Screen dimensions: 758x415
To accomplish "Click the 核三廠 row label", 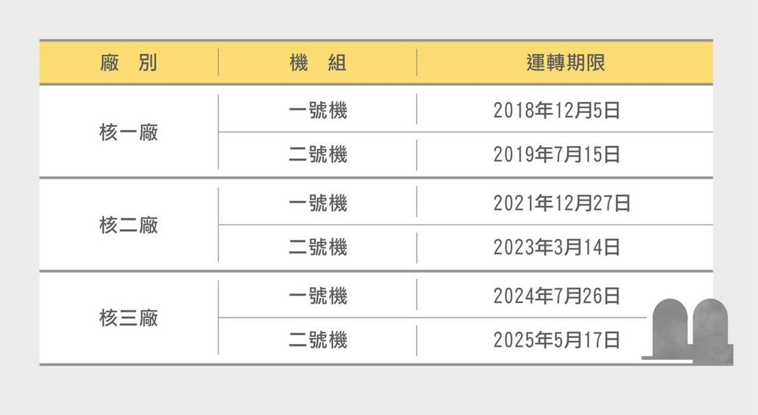I will 129,318.
